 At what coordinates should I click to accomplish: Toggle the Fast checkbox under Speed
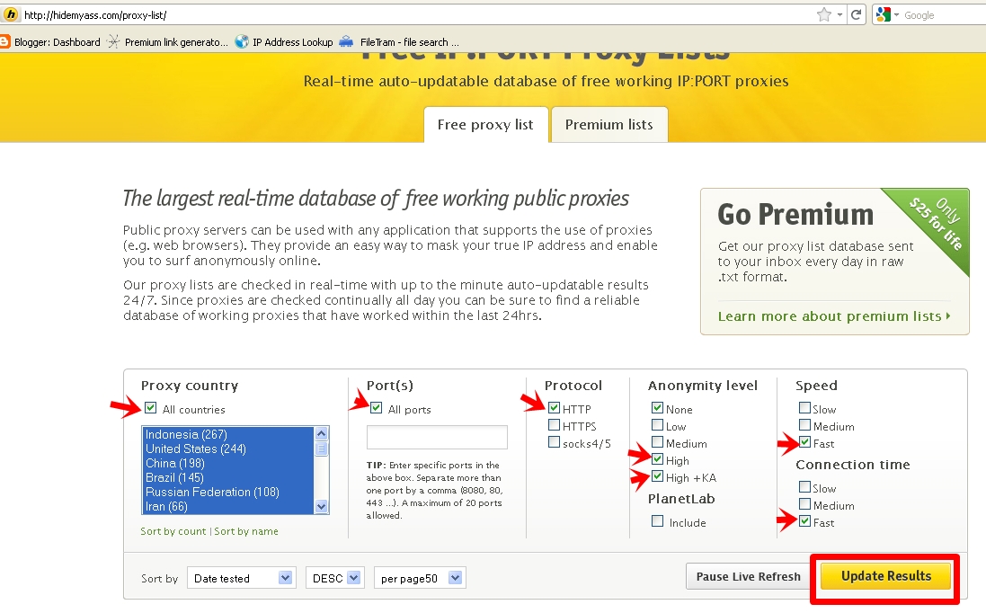(x=805, y=442)
